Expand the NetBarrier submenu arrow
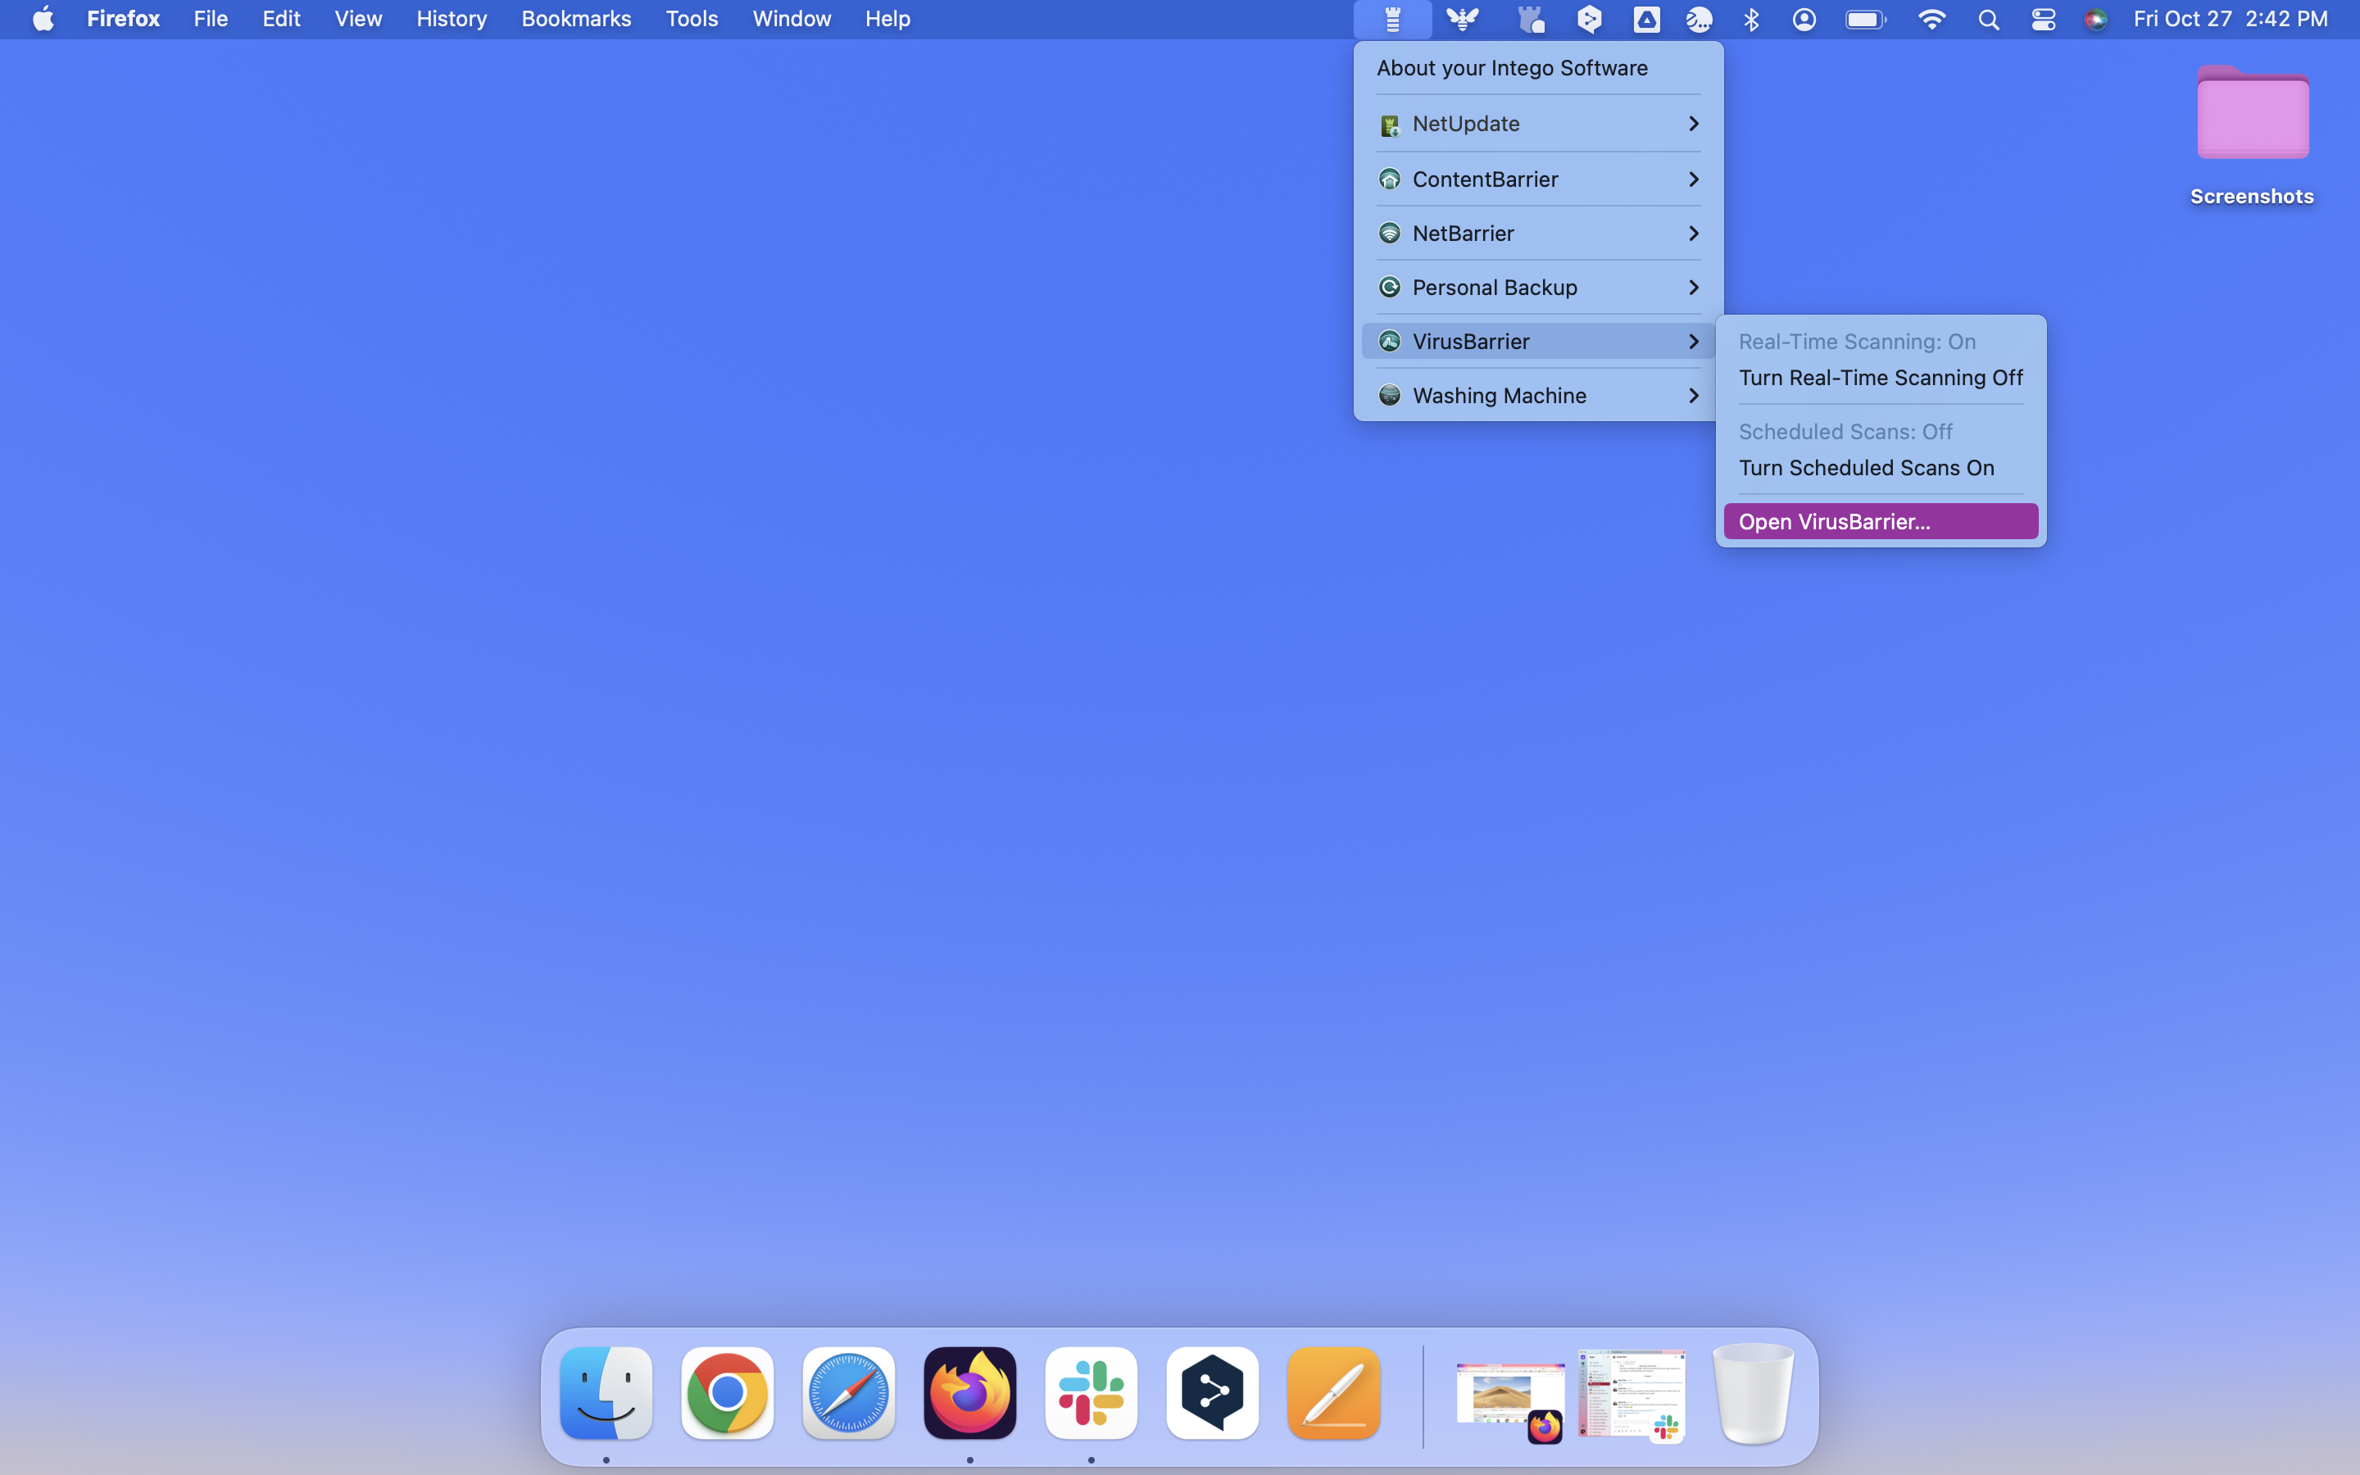 tap(1694, 234)
